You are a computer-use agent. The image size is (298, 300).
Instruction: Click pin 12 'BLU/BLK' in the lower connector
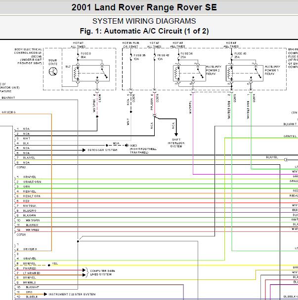click(32, 297)
